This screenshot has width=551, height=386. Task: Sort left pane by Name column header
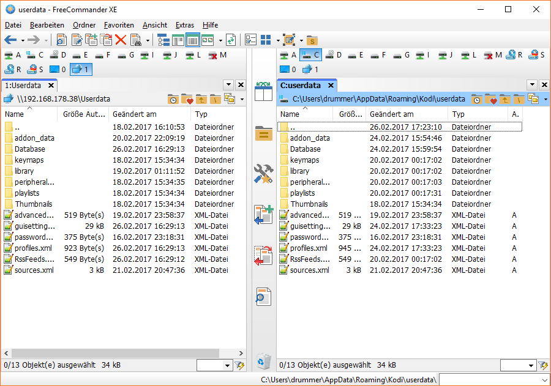(x=29, y=114)
